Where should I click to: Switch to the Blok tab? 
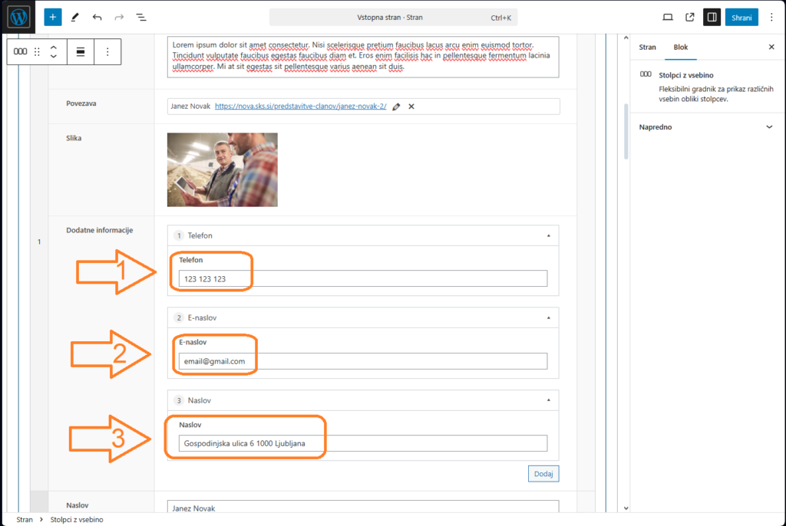click(x=681, y=47)
